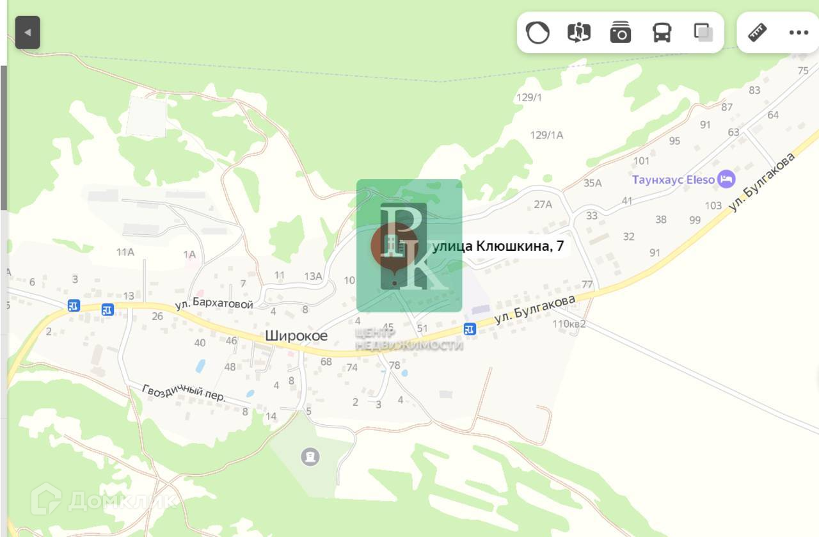This screenshot has height=537, width=819.
Task: Select house number 27A
Action: 543,205
